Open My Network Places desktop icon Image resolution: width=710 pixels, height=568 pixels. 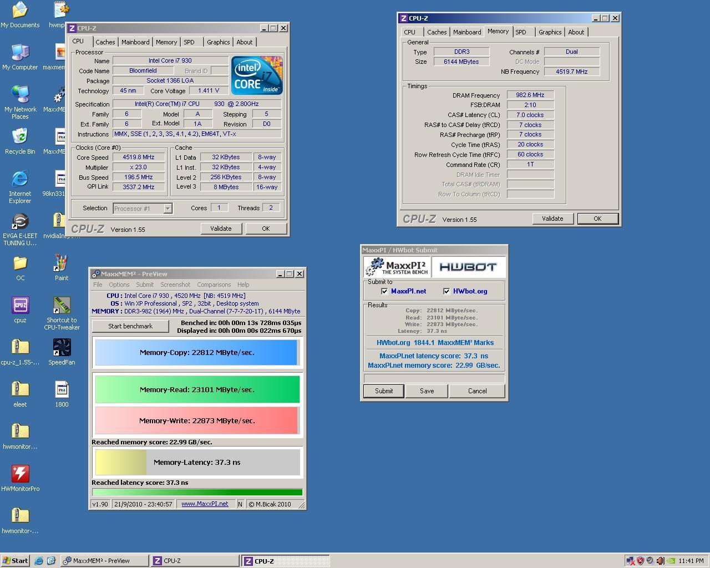click(20, 102)
